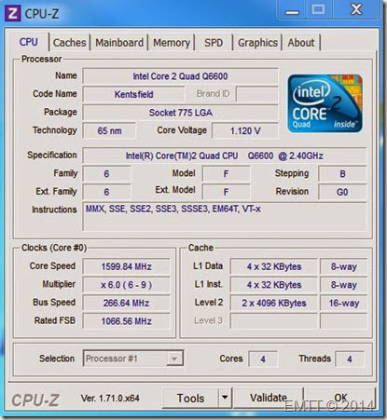This screenshot has height=420, width=387.
Task: Click the empty Brand ID field
Action: pyautogui.click(x=256, y=94)
